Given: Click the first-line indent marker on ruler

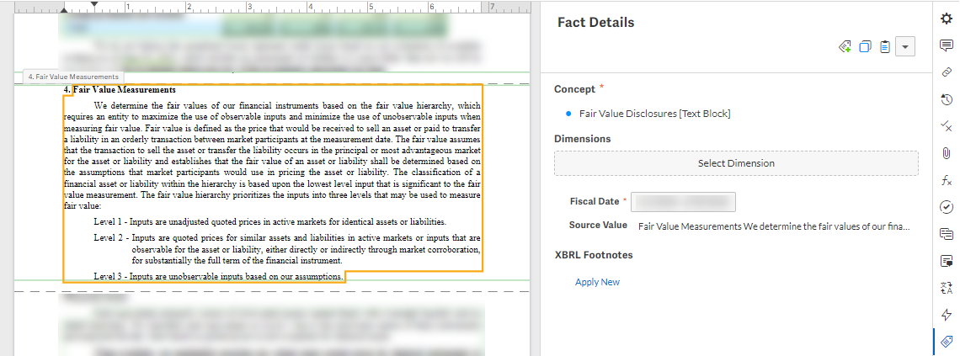Looking at the screenshot, I should (x=93, y=4).
